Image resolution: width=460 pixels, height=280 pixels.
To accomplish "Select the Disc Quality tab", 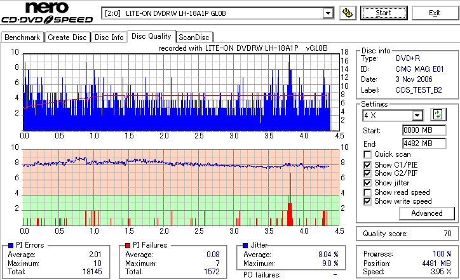I will 151,36.
